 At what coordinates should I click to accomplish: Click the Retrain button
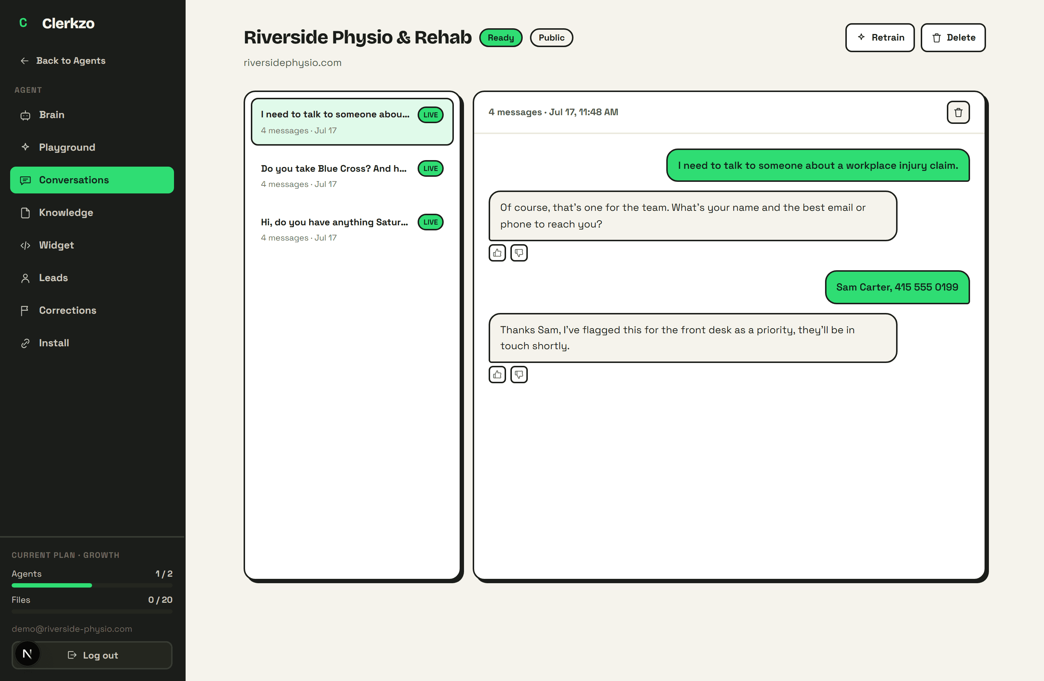coord(879,38)
